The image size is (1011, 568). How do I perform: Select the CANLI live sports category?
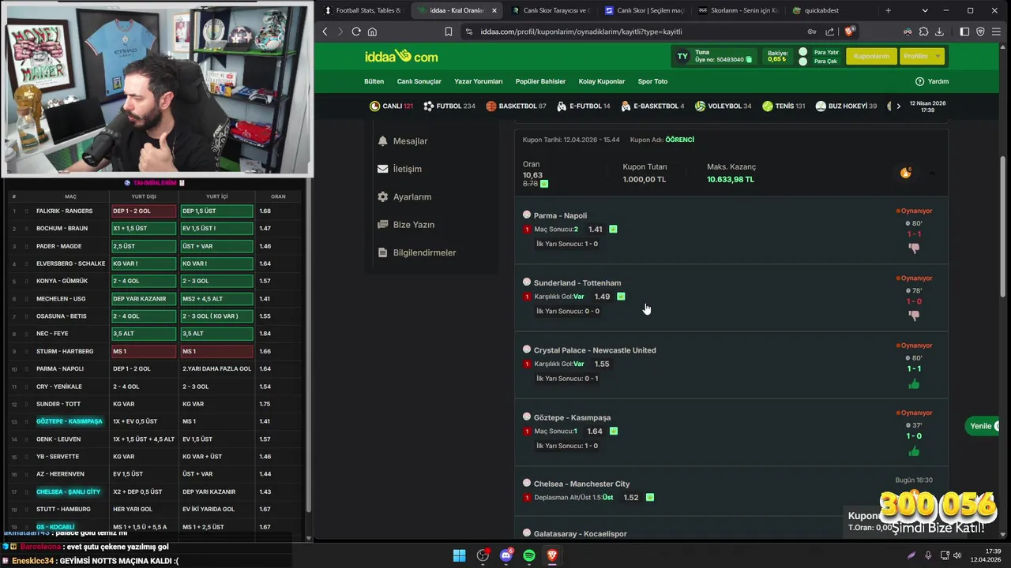coord(391,106)
